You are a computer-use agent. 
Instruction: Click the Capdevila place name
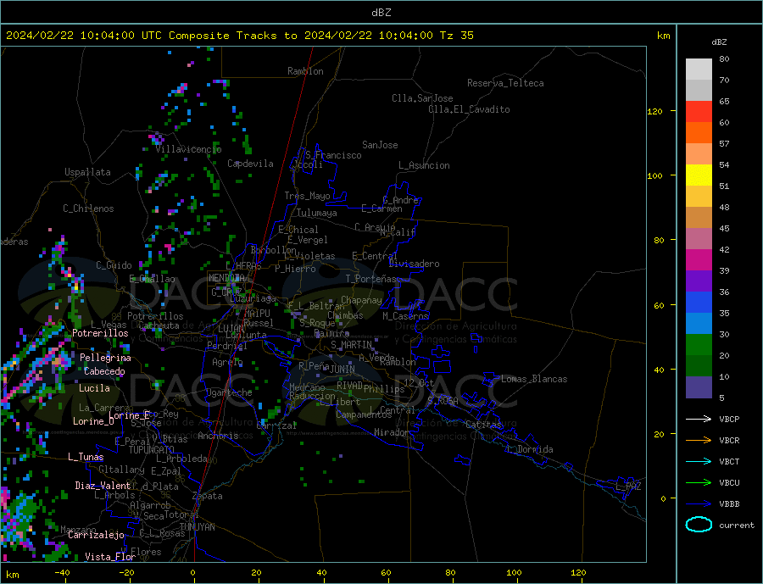click(250, 164)
